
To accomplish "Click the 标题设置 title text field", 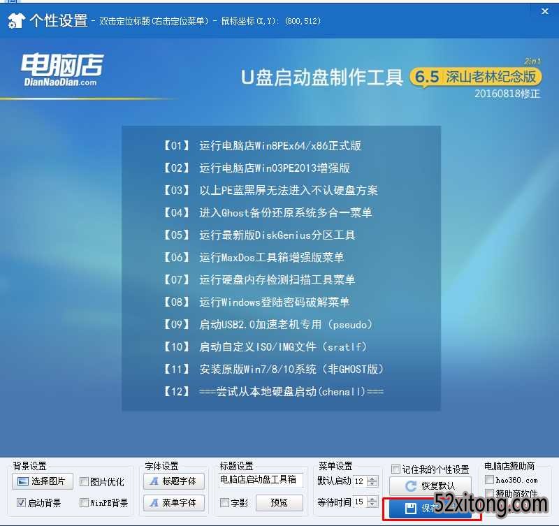I will (261, 480).
